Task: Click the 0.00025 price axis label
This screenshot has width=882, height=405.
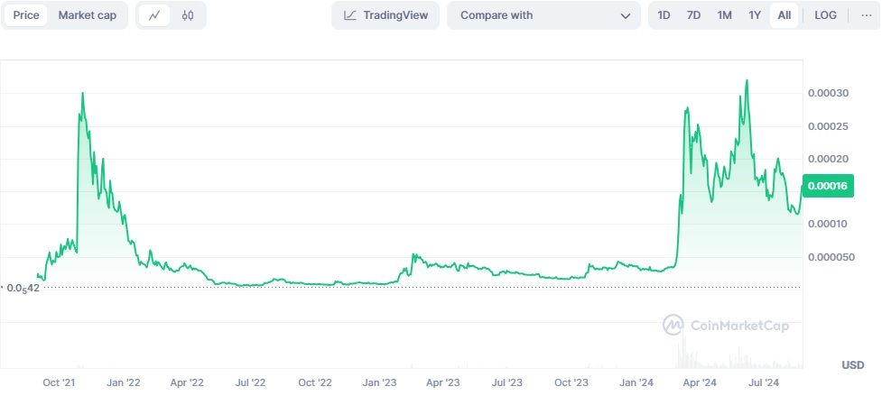Action: click(x=828, y=126)
